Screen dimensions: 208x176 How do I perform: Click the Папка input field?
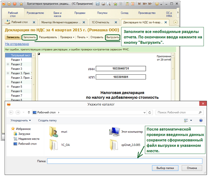click(125, 161)
